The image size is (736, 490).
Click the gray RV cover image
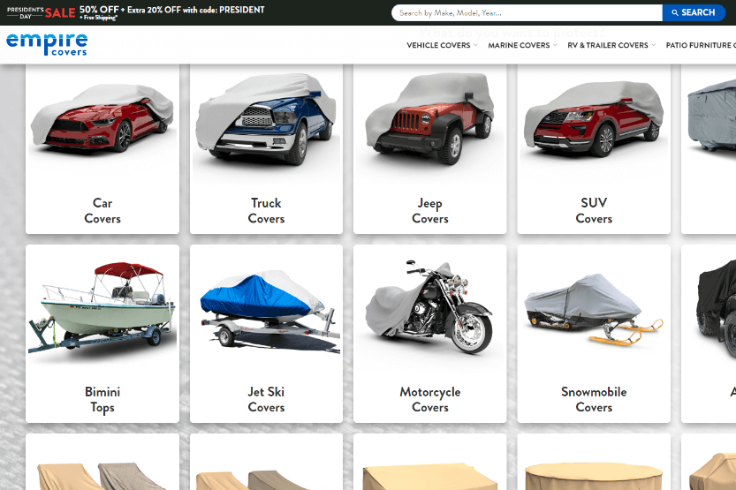[x=711, y=116]
